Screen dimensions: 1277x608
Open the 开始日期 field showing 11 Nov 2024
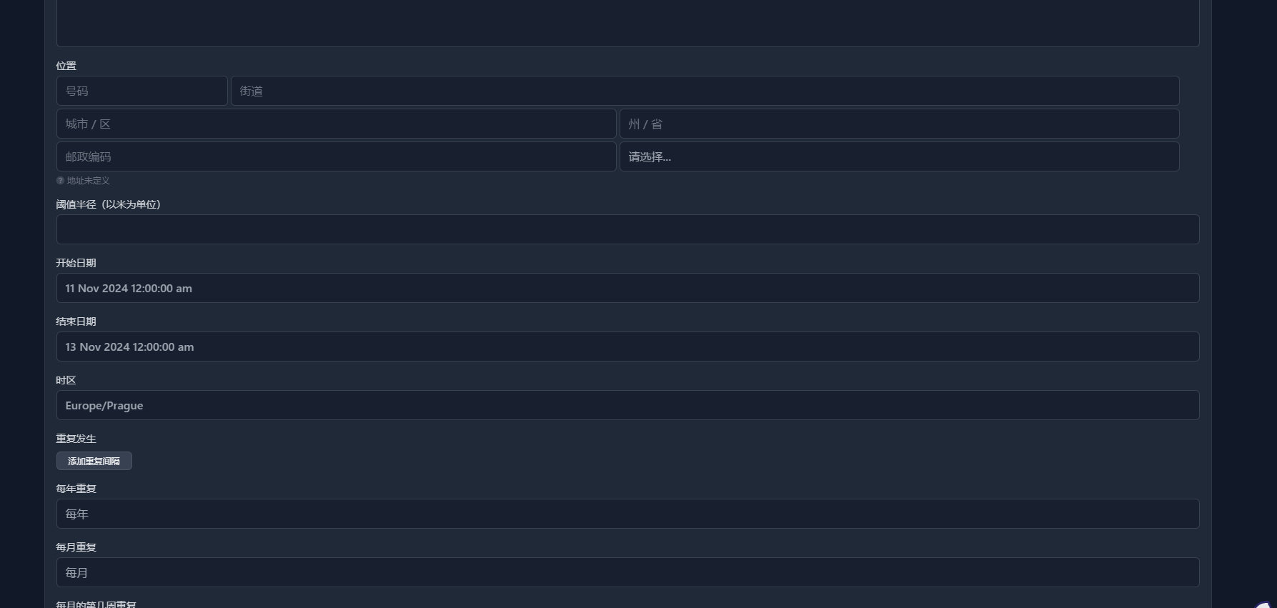point(627,288)
